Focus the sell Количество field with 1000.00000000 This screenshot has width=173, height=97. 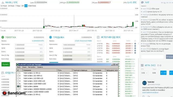[77, 45]
